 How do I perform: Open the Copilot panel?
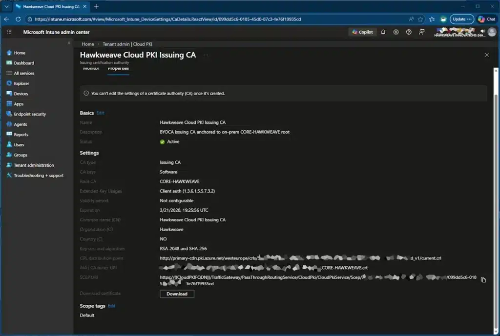(x=362, y=32)
